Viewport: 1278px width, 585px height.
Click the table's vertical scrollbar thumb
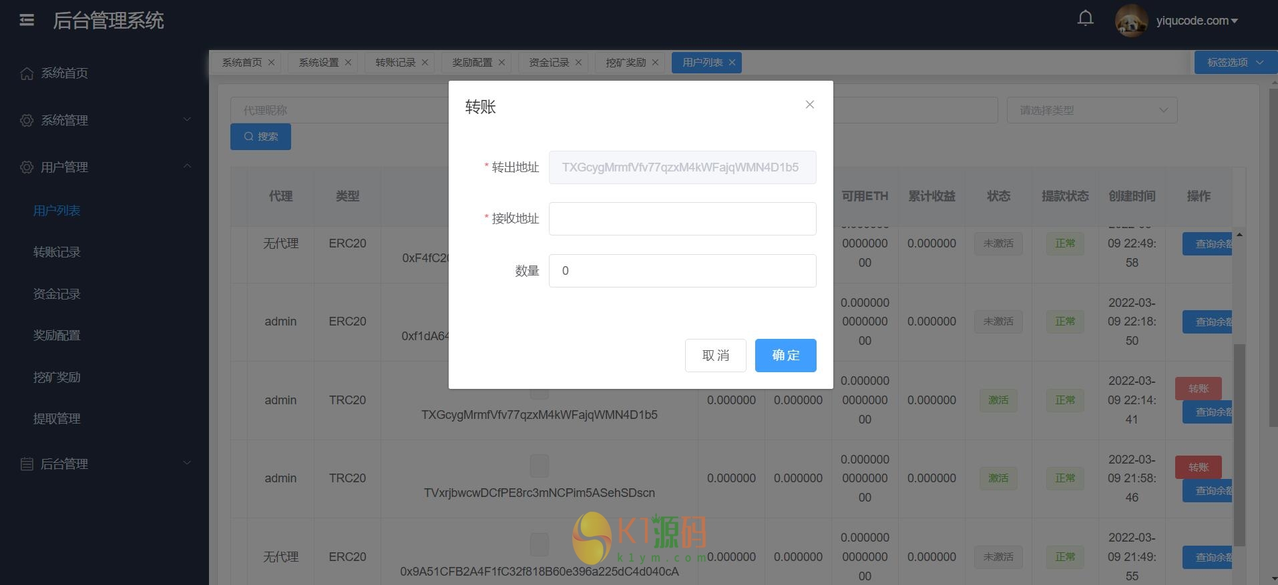[x=1239, y=445]
